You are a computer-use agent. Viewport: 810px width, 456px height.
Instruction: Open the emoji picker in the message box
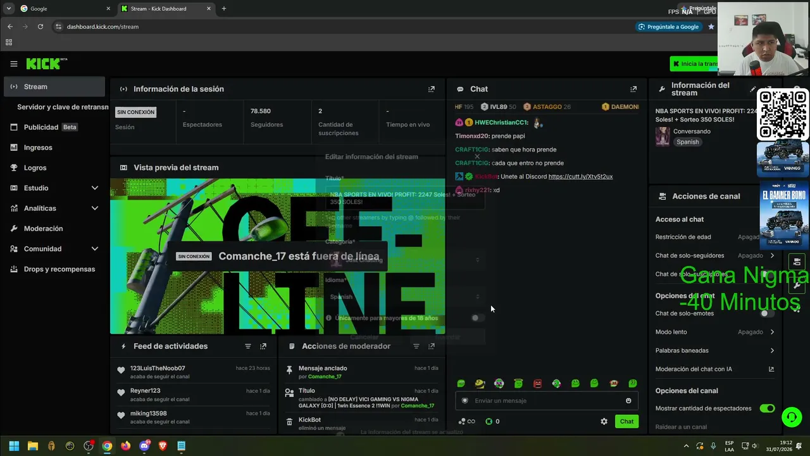click(x=628, y=401)
